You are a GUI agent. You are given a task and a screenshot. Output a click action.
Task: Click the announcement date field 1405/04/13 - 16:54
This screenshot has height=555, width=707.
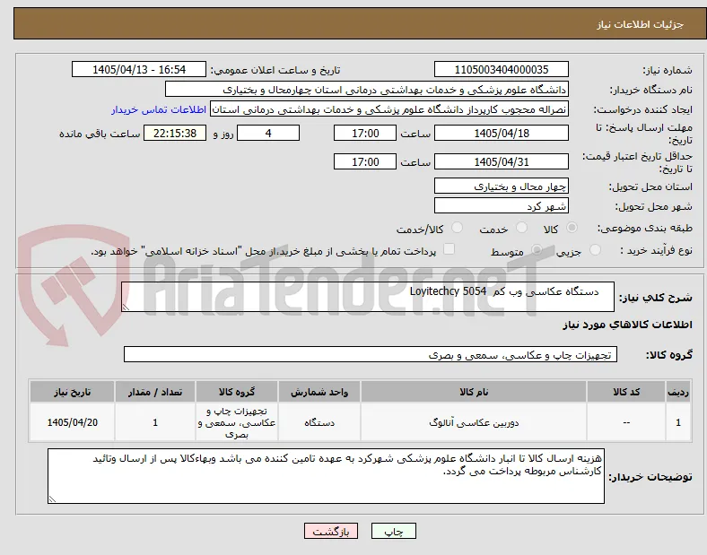point(139,69)
